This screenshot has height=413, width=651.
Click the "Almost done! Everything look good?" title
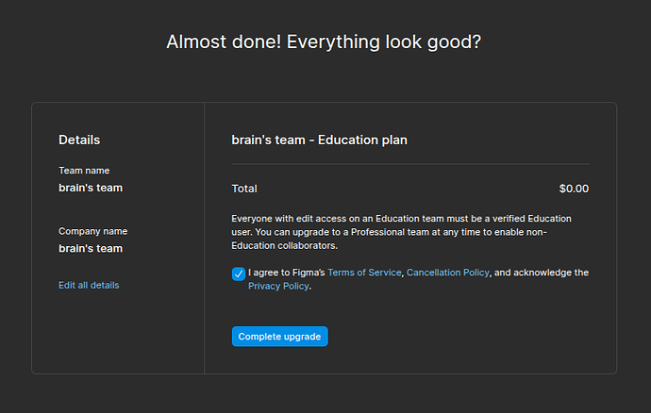324,41
